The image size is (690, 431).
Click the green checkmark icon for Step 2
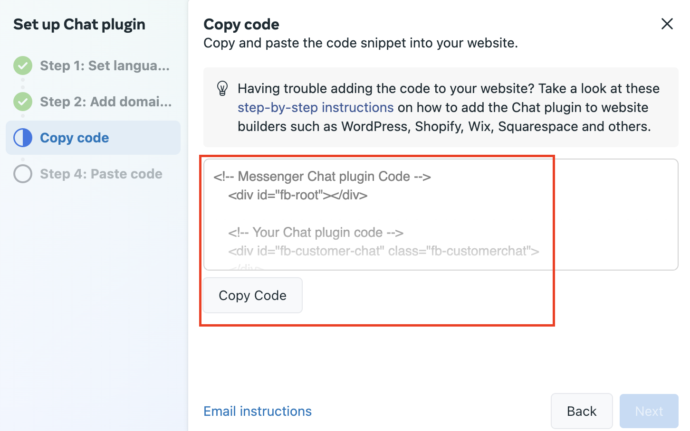(x=23, y=102)
